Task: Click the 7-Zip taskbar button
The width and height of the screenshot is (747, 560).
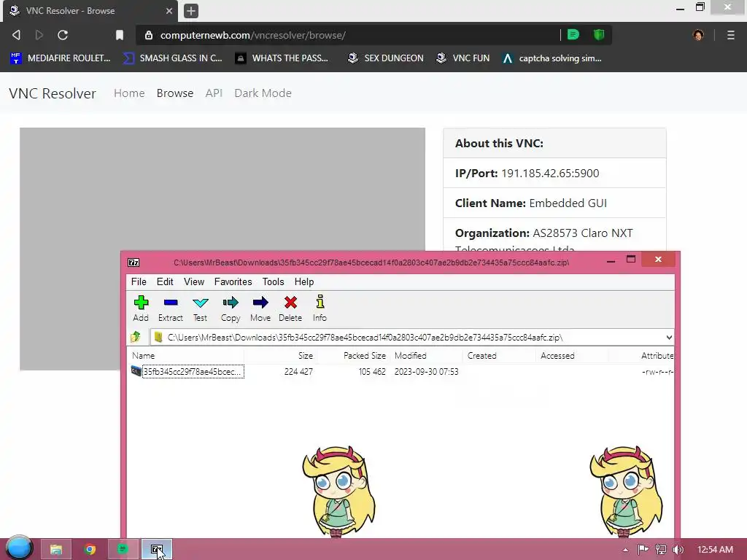Action: [157, 549]
